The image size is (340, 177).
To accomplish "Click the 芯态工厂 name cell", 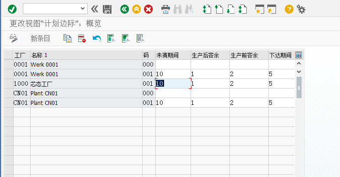I will coord(86,83).
